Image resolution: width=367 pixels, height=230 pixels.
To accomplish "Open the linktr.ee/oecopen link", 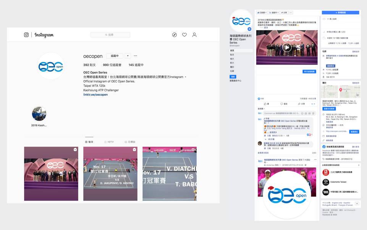I will point(95,95).
